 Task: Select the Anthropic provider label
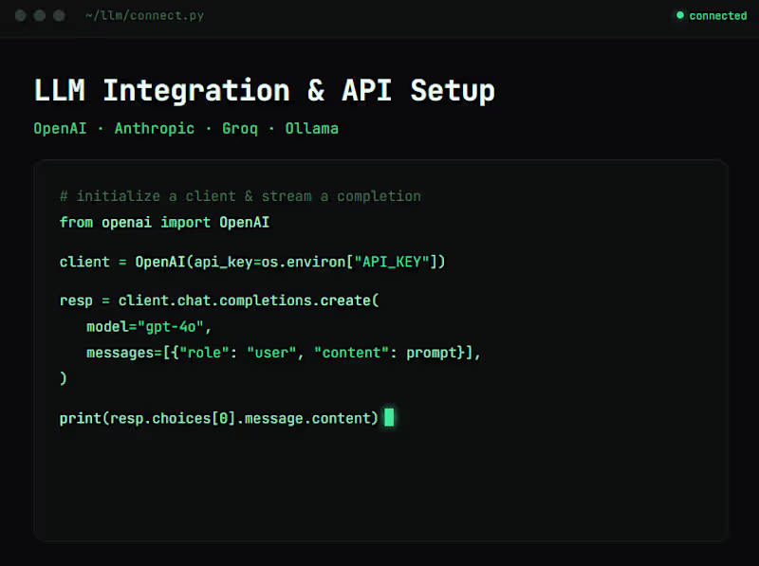tap(155, 129)
